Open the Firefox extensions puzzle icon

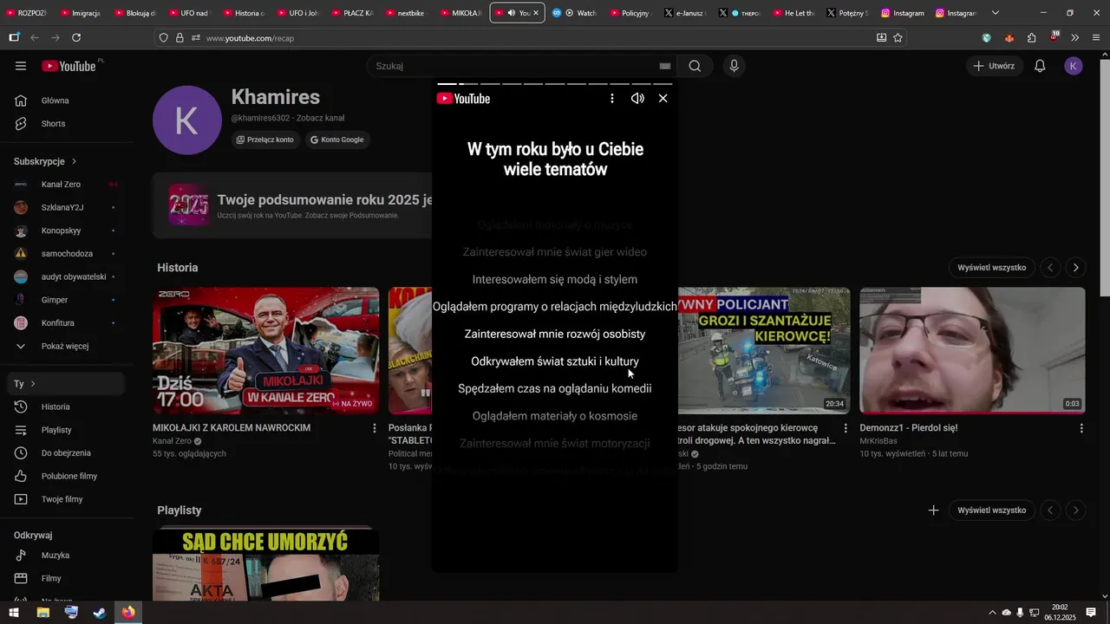tap(1031, 38)
